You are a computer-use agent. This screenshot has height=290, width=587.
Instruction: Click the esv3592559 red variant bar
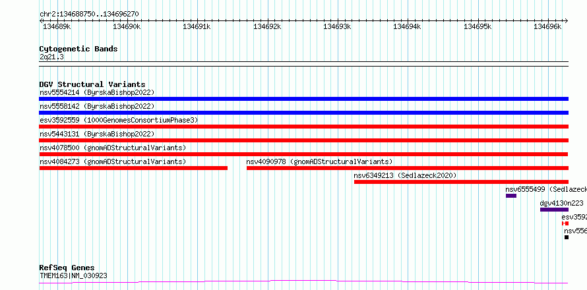tap(303, 127)
